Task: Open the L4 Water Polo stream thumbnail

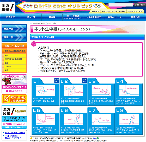Action: click(129, 90)
